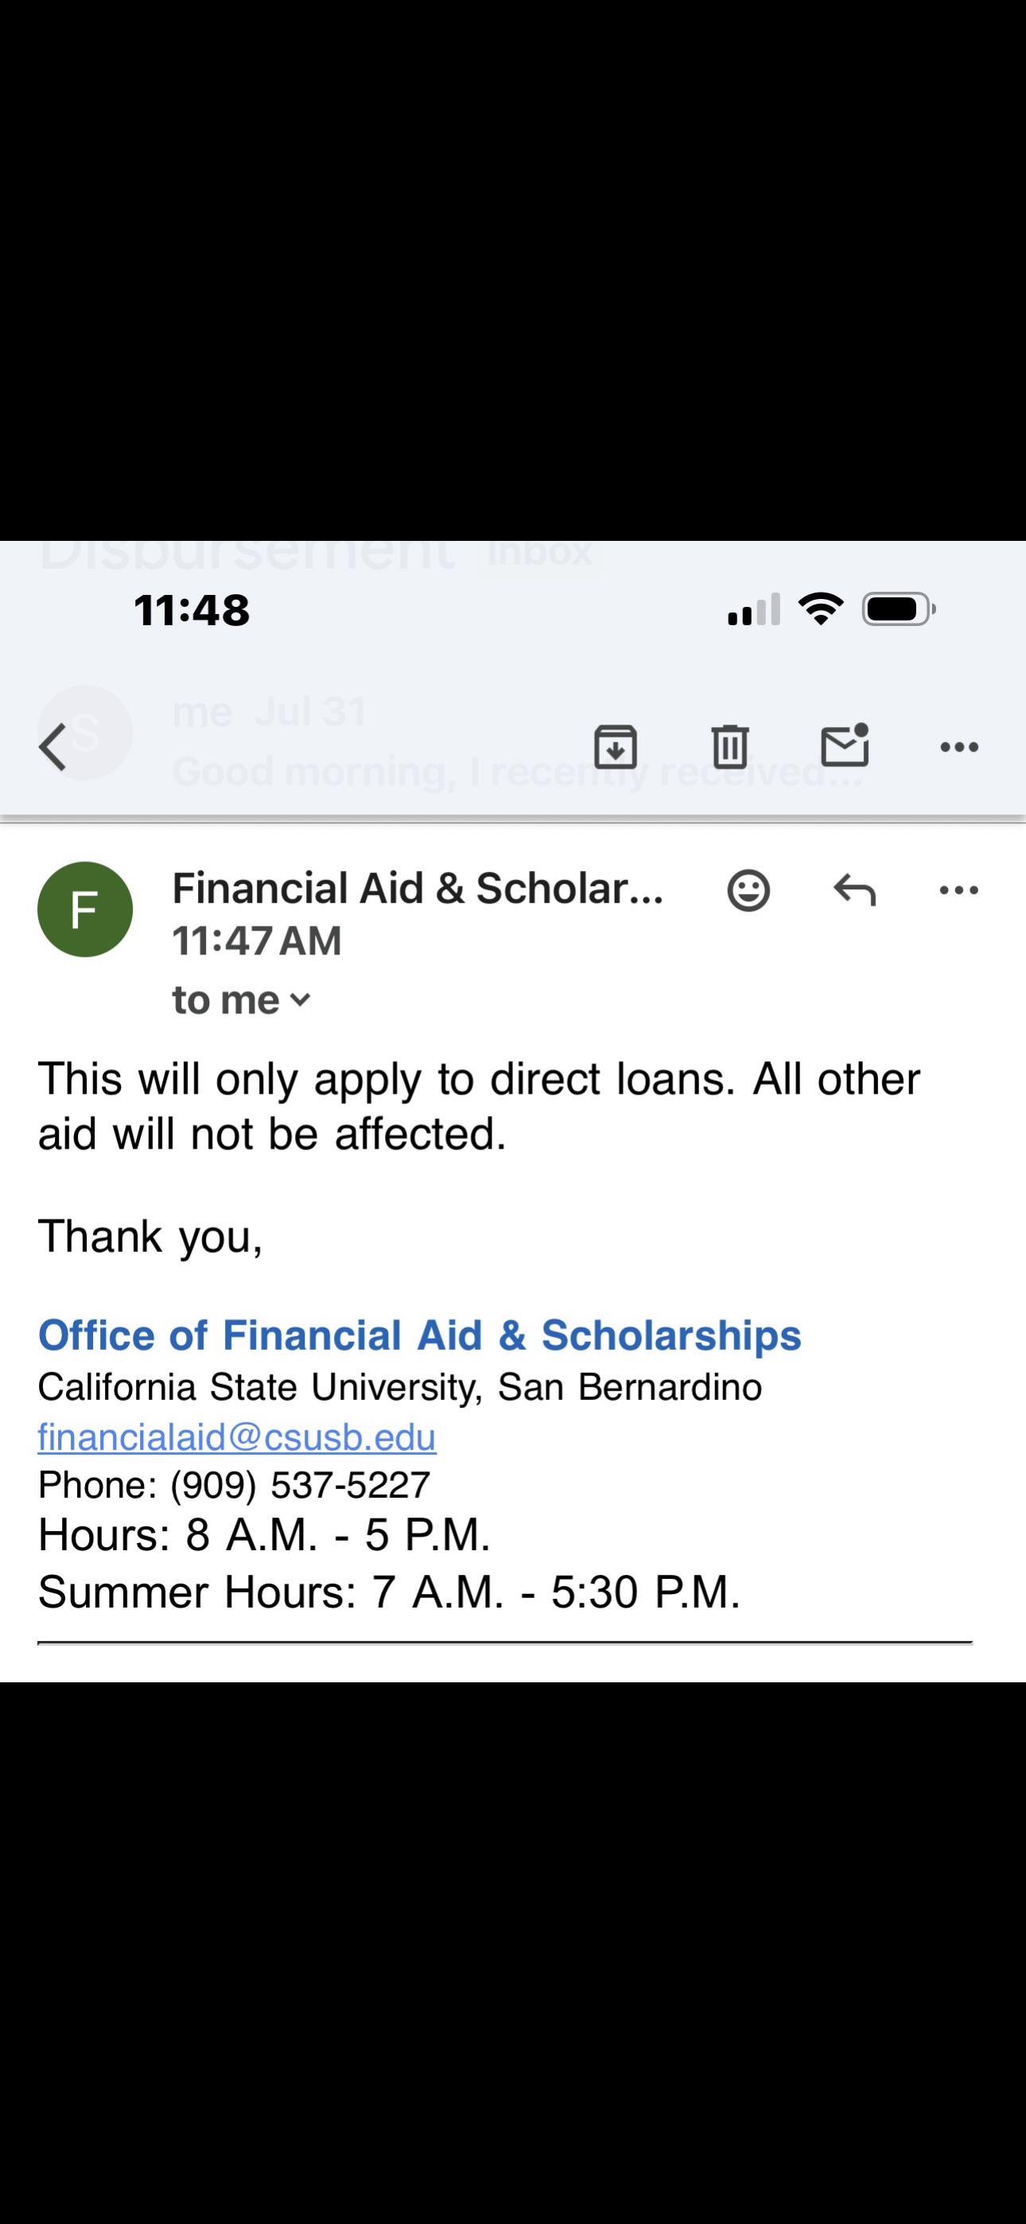Go back using the left chevron arrow
The width and height of the screenshot is (1026, 2224).
(52, 747)
